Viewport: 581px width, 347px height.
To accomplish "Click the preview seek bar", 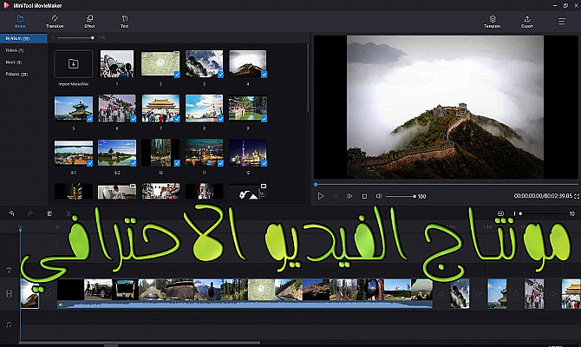I will (446, 184).
